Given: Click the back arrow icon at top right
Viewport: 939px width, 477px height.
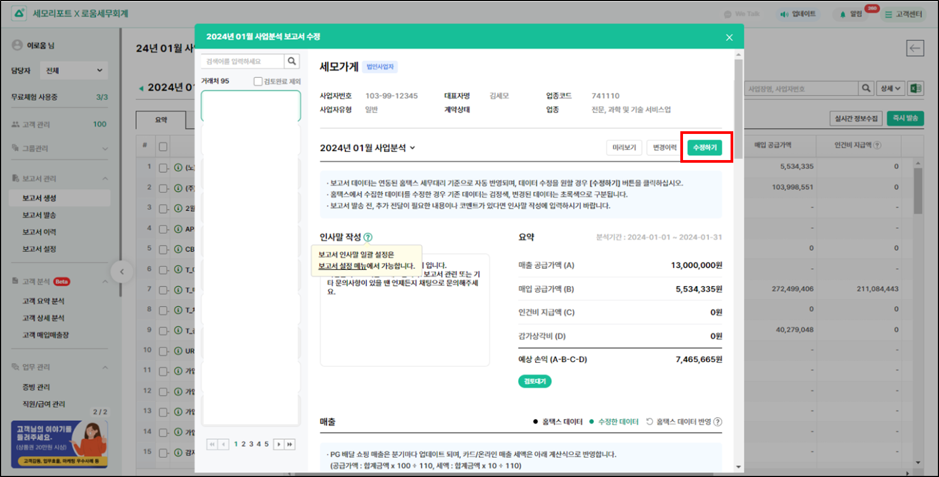Looking at the screenshot, I should click(x=915, y=48).
